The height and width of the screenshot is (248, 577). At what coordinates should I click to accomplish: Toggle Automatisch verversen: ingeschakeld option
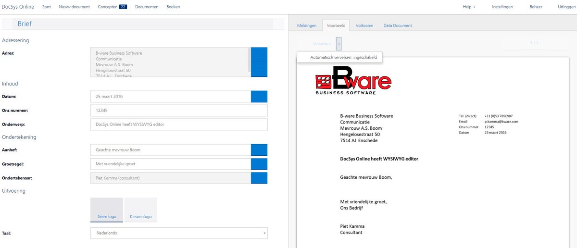[x=340, y=57]
